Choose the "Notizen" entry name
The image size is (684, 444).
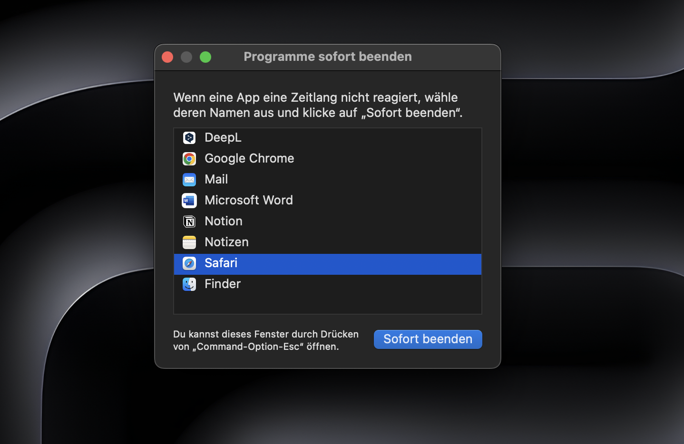[x=227, y=242]
